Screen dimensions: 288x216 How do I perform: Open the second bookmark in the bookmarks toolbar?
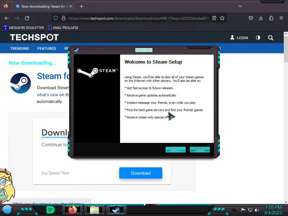click(63, 28)
